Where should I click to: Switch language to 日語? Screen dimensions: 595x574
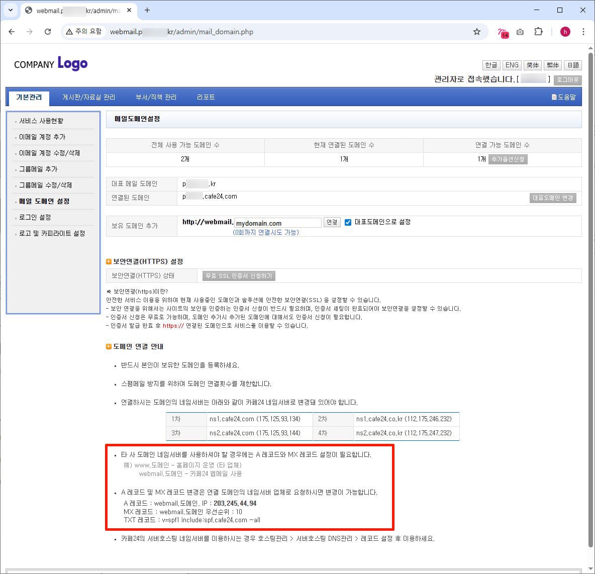coord(573,65)
